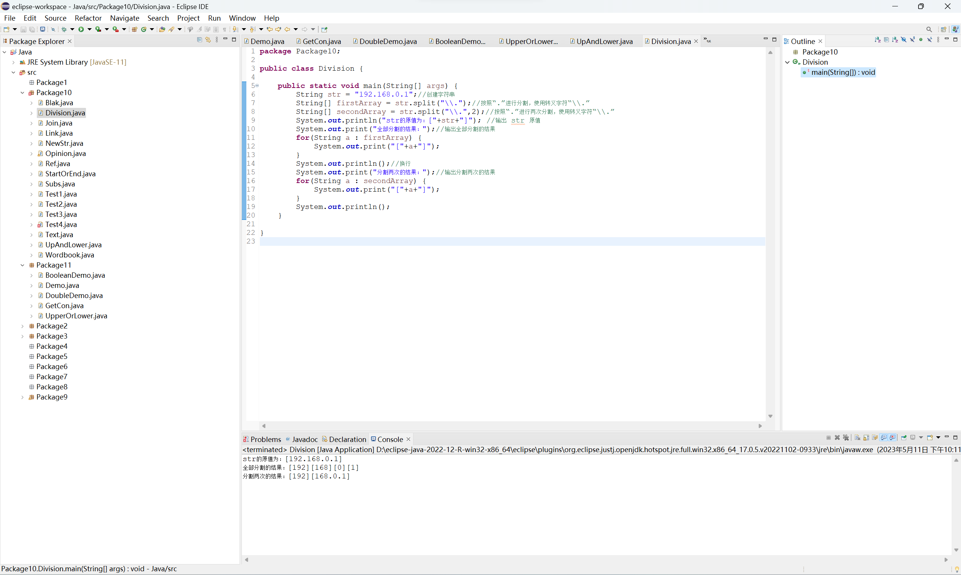Click the Debug bug icon in toolbar
The height and width of the screenshot is (575, 961).
64,29
